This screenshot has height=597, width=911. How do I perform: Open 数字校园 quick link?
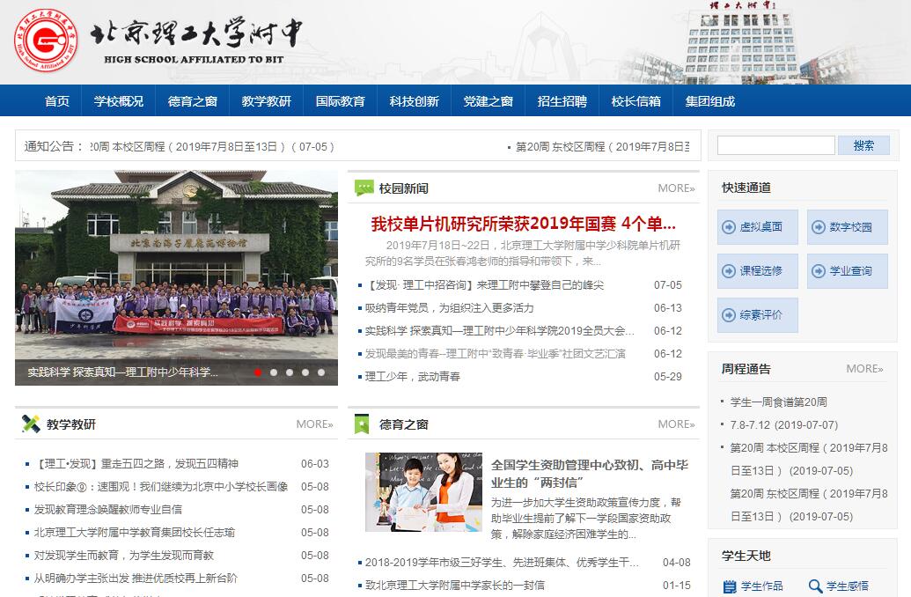(x=847, y=227)
